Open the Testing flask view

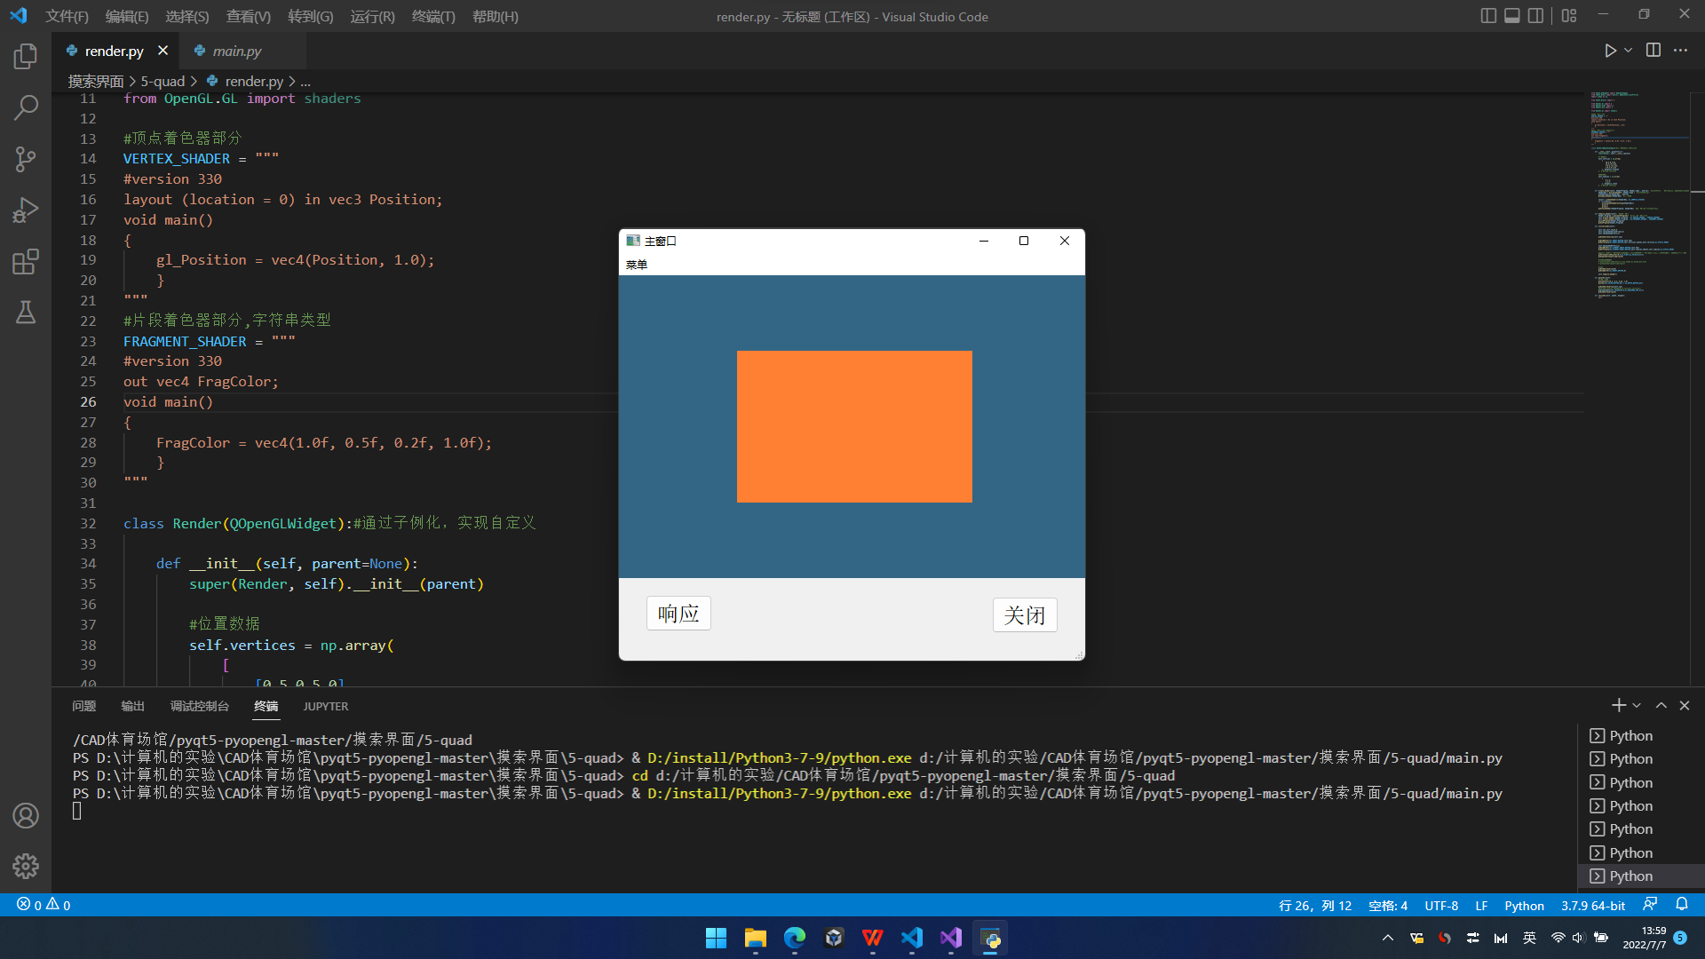point(26,313)
